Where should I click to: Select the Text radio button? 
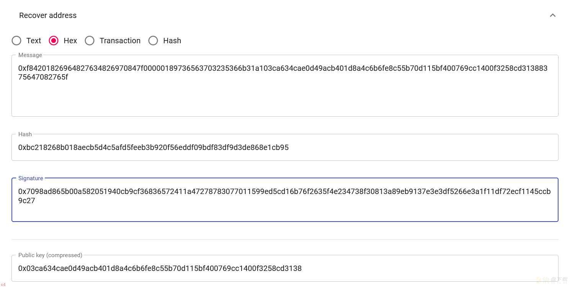pos(16,41)
